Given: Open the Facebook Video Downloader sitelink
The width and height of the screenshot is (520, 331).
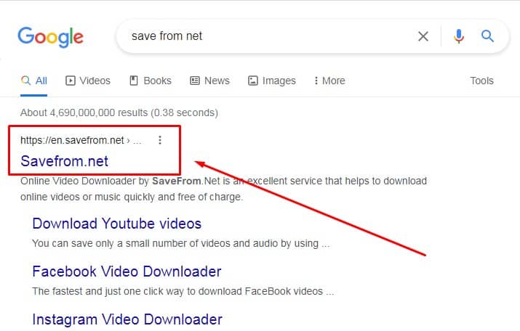Looking at the screenshot, I should (x=127, y=271).
